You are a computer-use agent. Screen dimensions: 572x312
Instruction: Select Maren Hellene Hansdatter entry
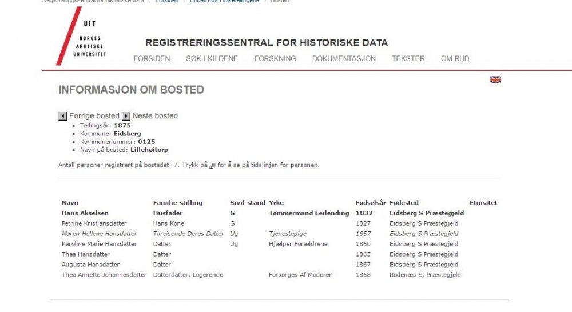click(99, 234)
